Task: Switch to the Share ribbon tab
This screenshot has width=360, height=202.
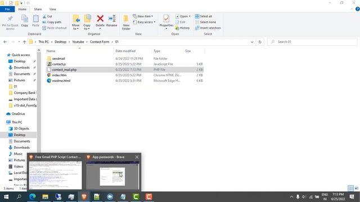Action: pyautogui.click(x=38, y=9)
